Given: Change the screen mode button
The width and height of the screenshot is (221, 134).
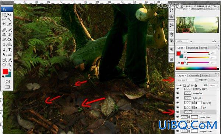Looking at the screenshot, I should 7,87.
